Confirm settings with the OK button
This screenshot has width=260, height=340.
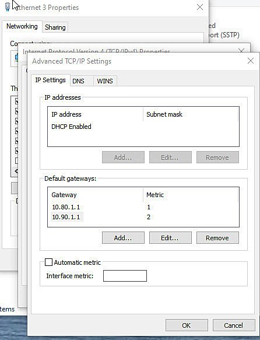pyautogui.click(x=187, y=325)
